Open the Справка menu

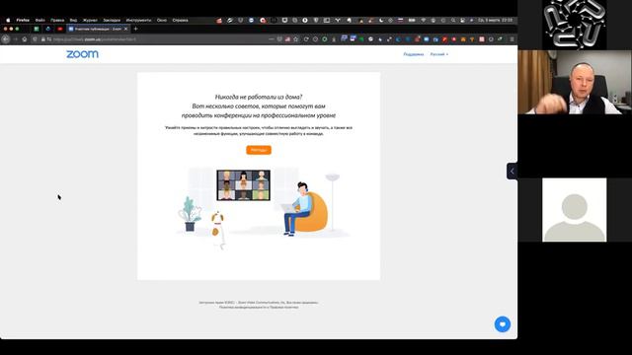point(180,20)
